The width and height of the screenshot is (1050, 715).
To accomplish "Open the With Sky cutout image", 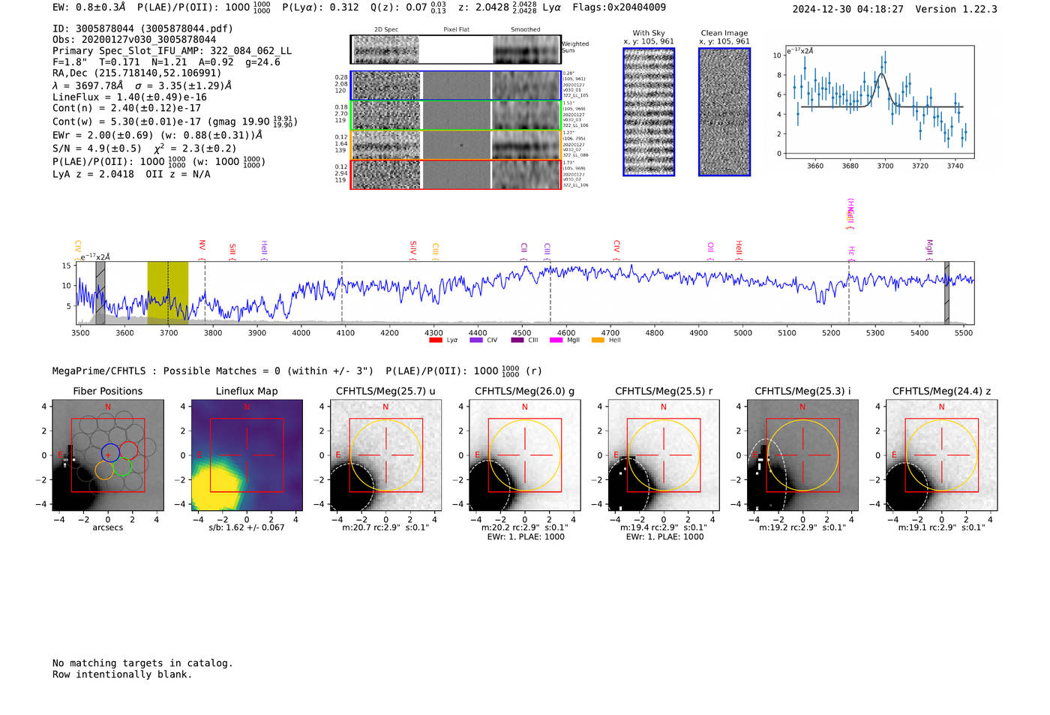I will (649, 112).
